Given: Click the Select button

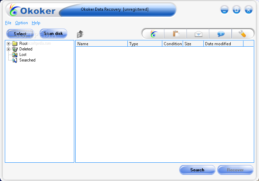Looking at the screenshot, I should point(20,34).
